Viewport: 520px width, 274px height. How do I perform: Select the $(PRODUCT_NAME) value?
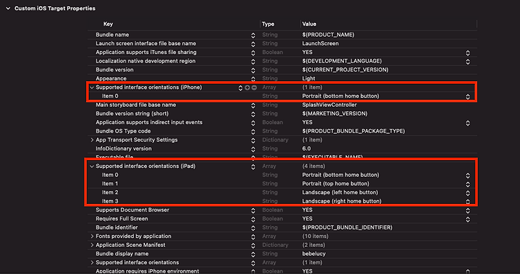point(328,35)
